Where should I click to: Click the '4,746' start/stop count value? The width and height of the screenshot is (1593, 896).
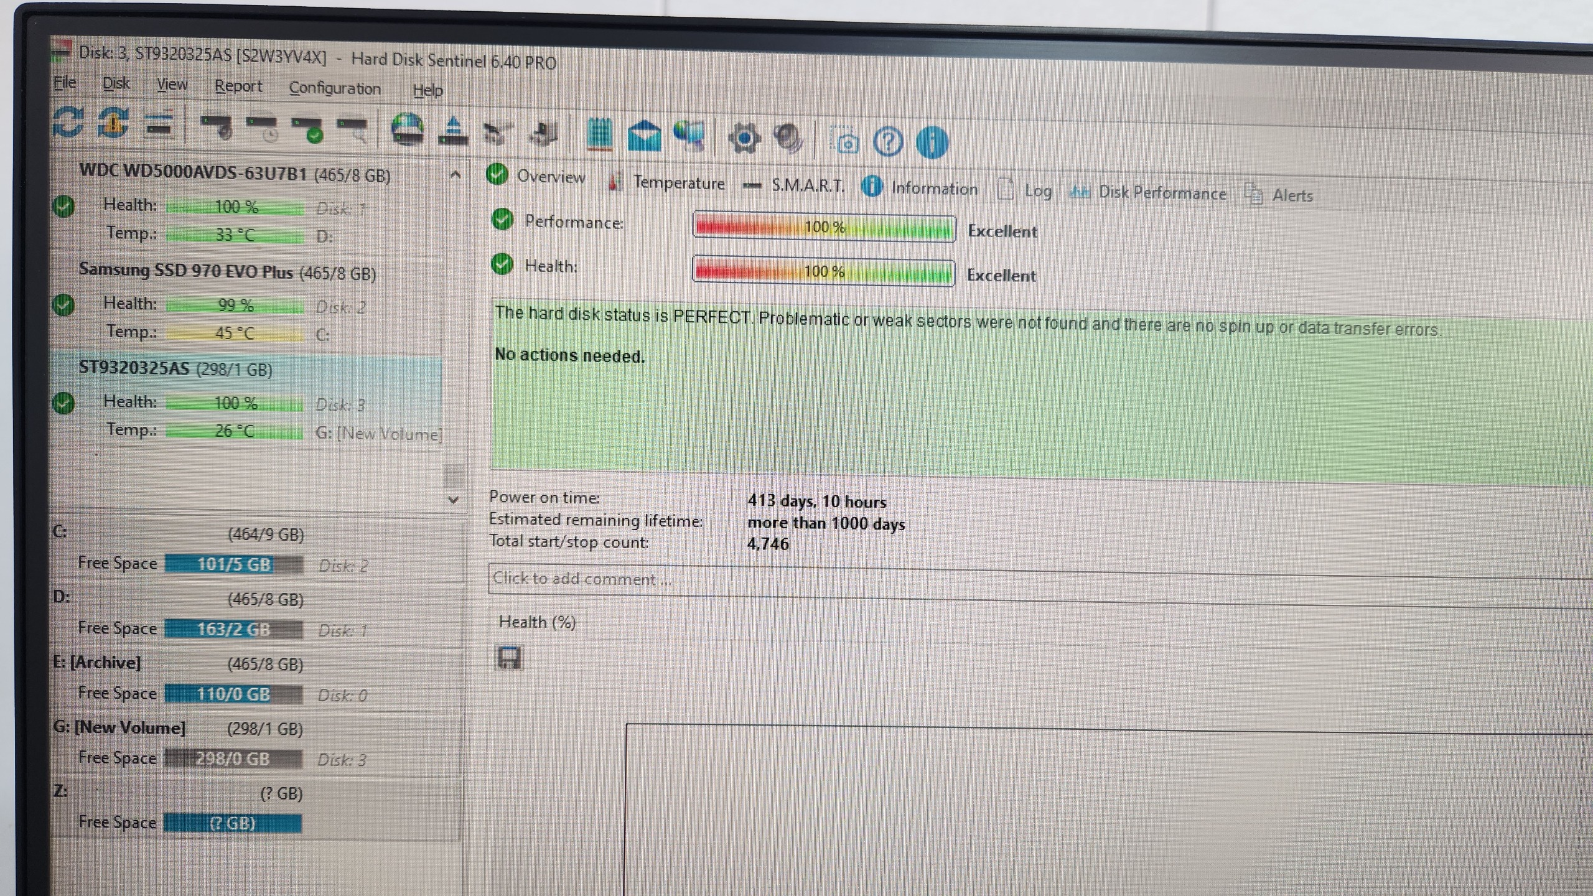(x=768, y=544)
